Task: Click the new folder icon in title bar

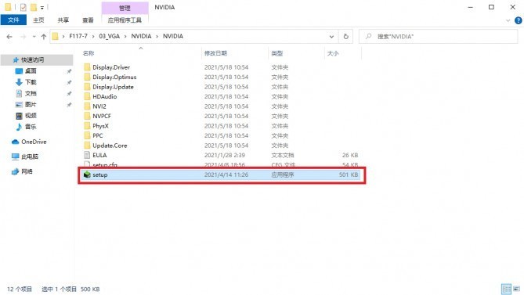Action: [x=34, y=7]
